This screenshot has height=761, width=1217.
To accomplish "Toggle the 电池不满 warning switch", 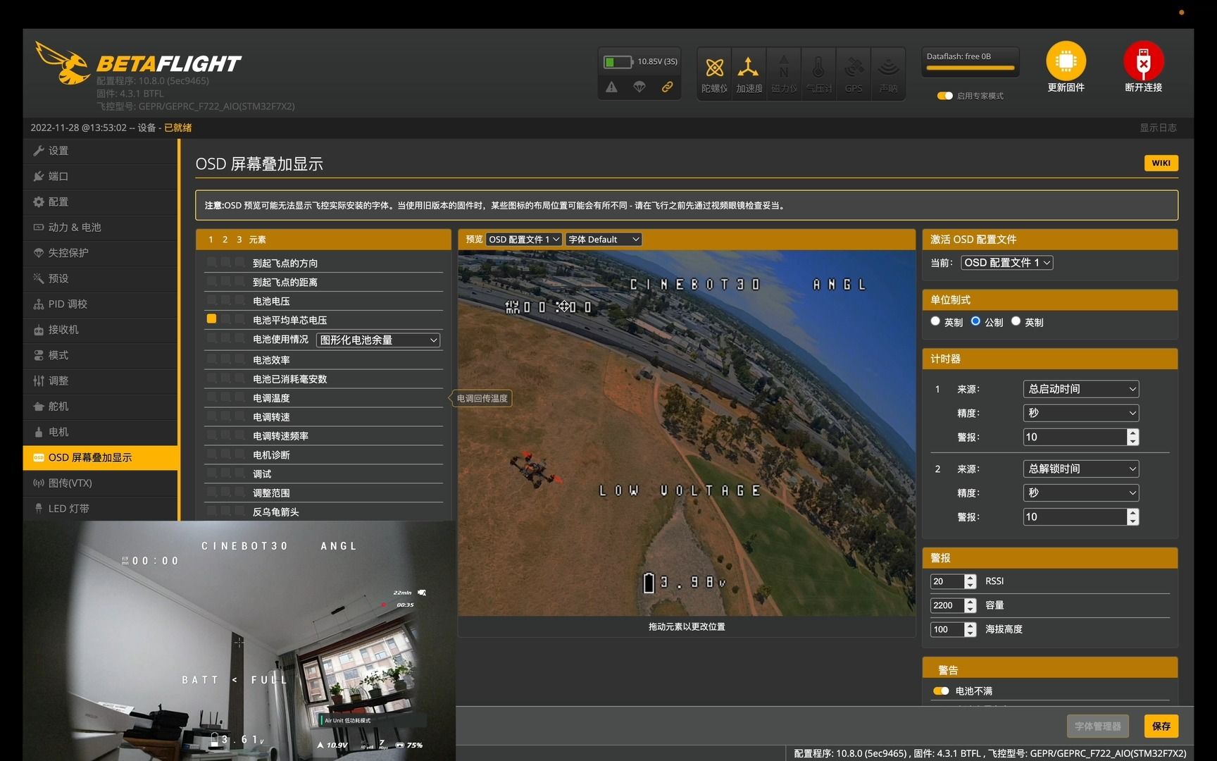I will click(941, 691).
